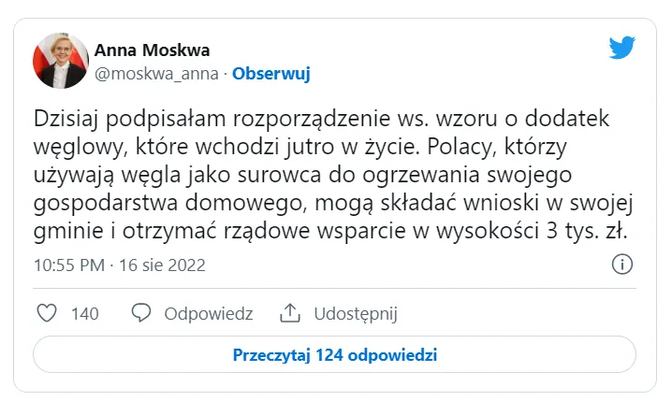Open the @moskwa_anna handle link
Screen dimensions: 672x401
click(155, 73)
